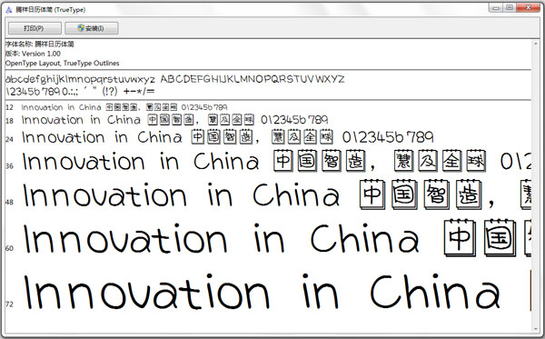The image size is (545, 339).
Task: Click the shield icon on Install button
Action: (81, 28)
